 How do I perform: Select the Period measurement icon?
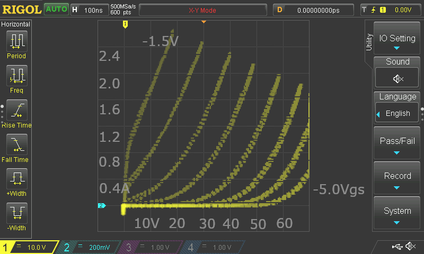(17, 41)
